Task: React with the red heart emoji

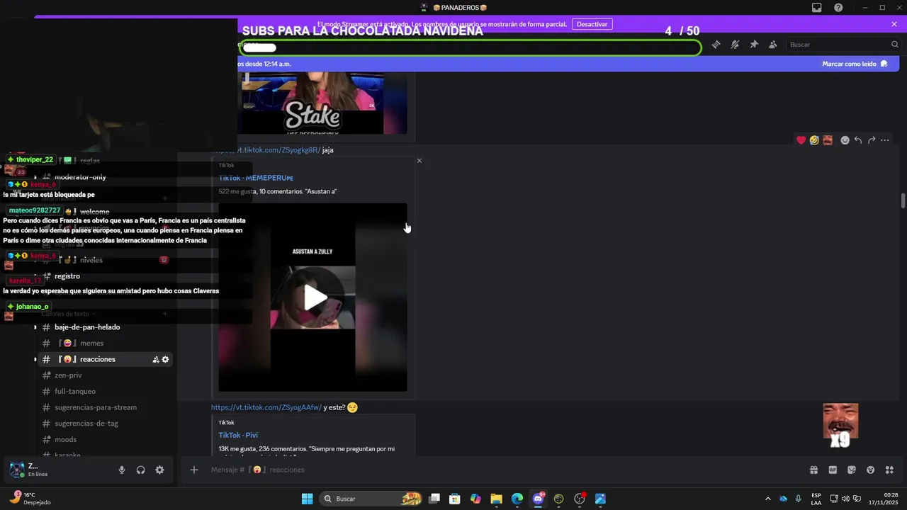Action: coord(801,140)
